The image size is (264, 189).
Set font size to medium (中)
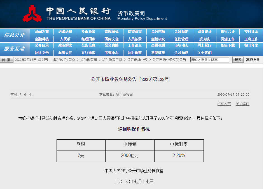point(25,95)
